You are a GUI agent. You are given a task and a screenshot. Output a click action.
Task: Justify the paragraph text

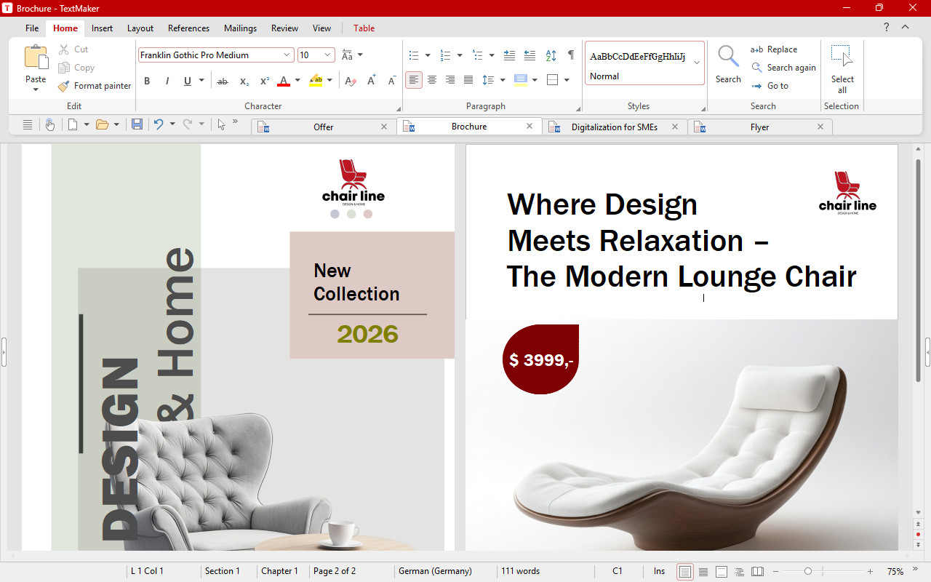point(468,80)
